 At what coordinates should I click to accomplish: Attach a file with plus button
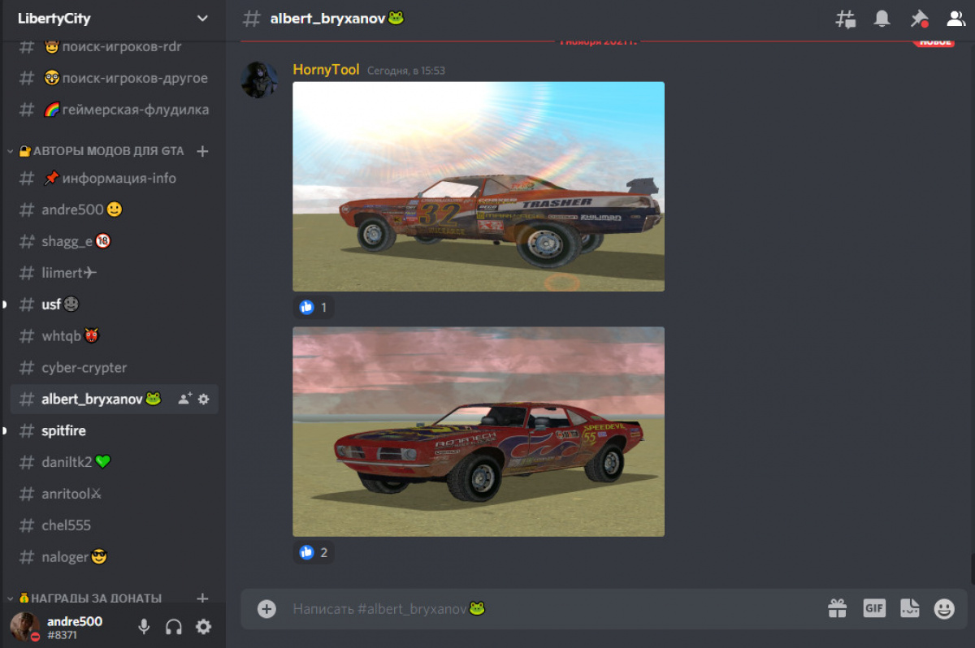pyautogui.click(x=266, y=608)
